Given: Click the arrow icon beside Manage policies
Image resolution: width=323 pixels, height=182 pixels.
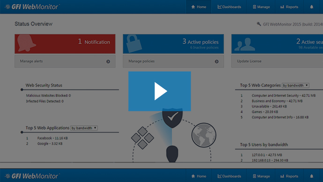Looking at the screenshot, I should (216, 61).
